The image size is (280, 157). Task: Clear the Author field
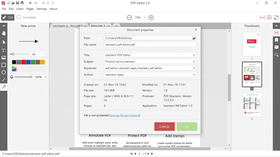pos(194,75)
